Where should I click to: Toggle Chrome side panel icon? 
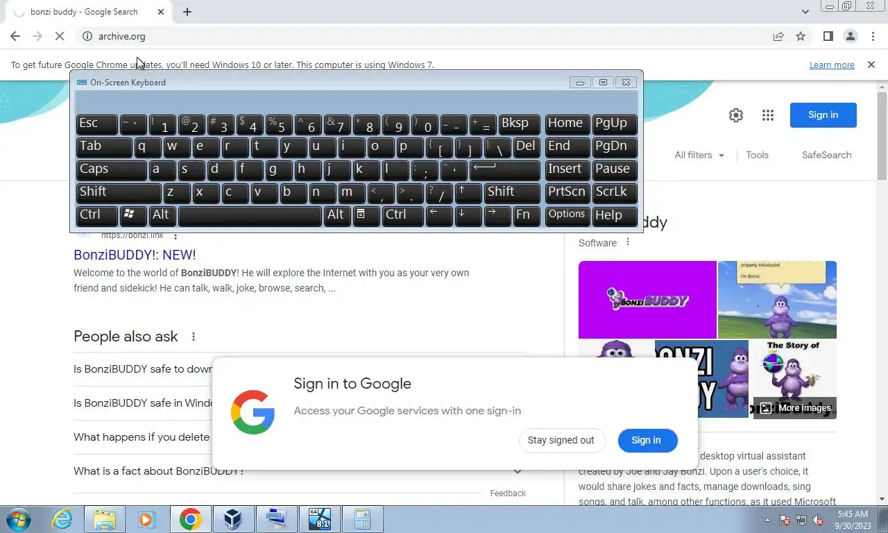828,36
